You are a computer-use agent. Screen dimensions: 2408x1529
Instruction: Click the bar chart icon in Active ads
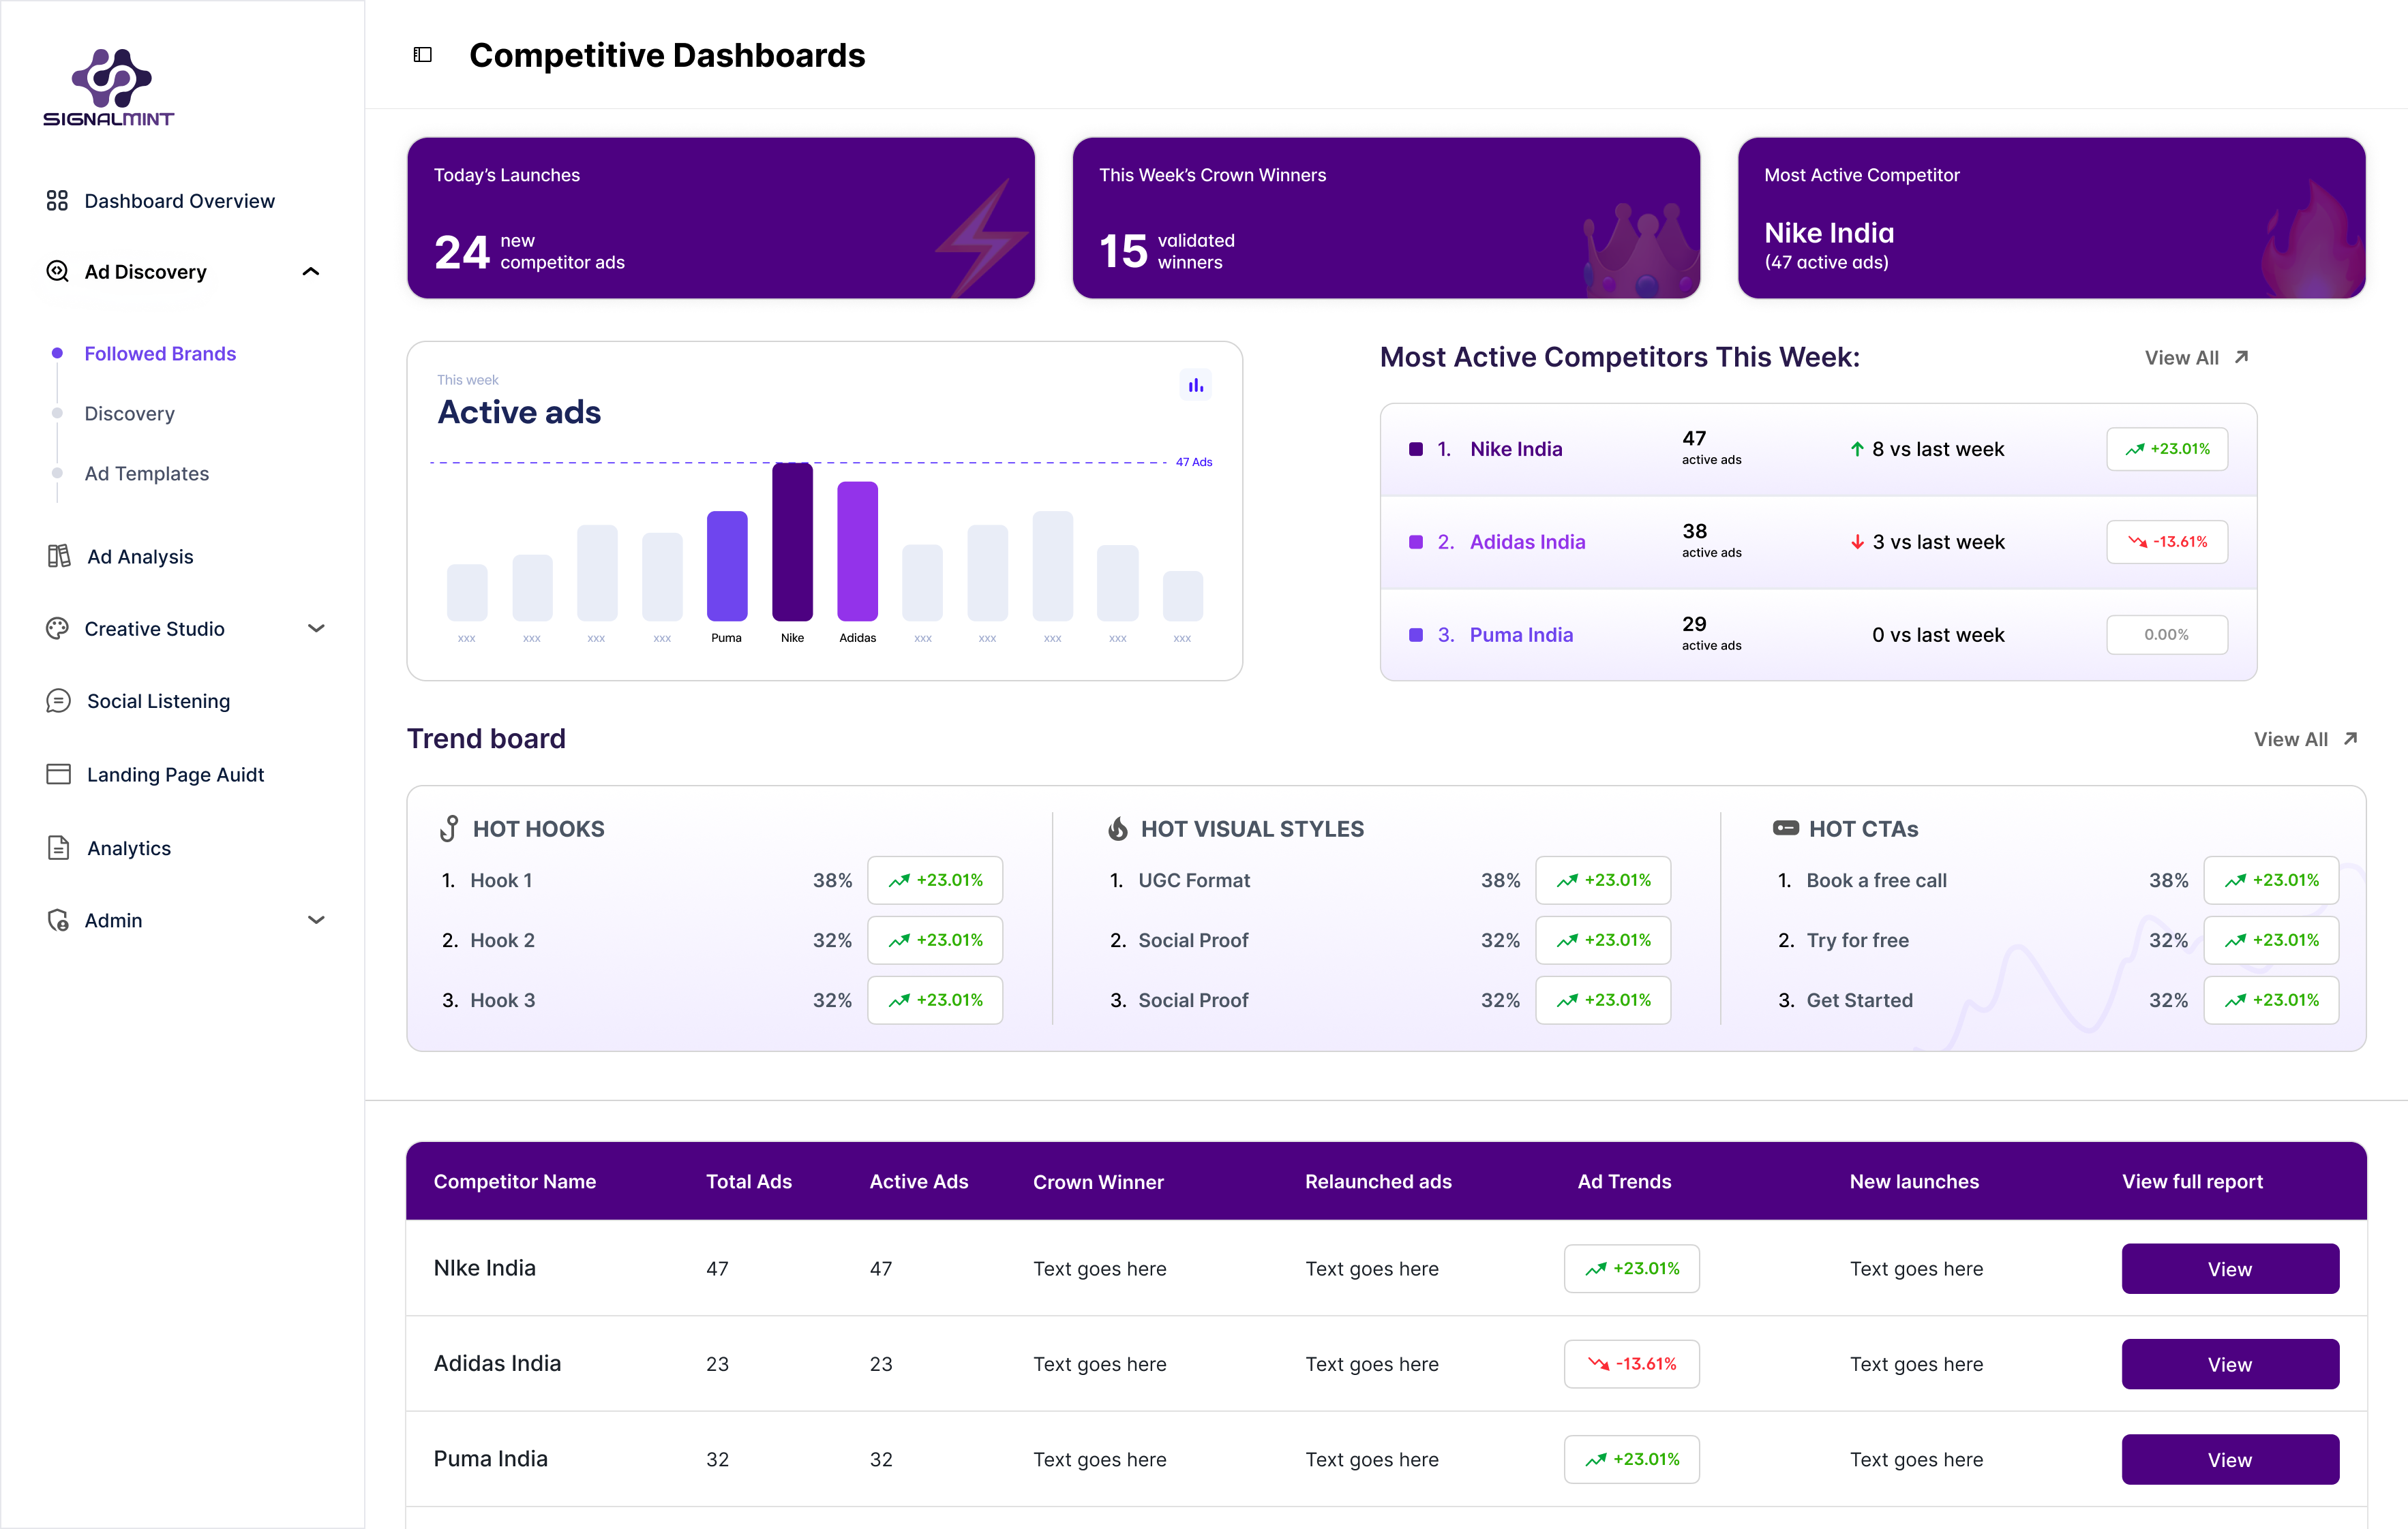pyautogui.click(x=1195, y=385)
